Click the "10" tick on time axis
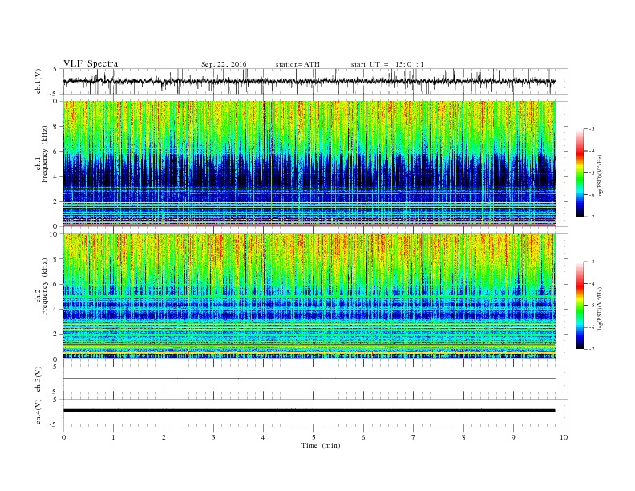635x491 pixels. tap(564, 437)
